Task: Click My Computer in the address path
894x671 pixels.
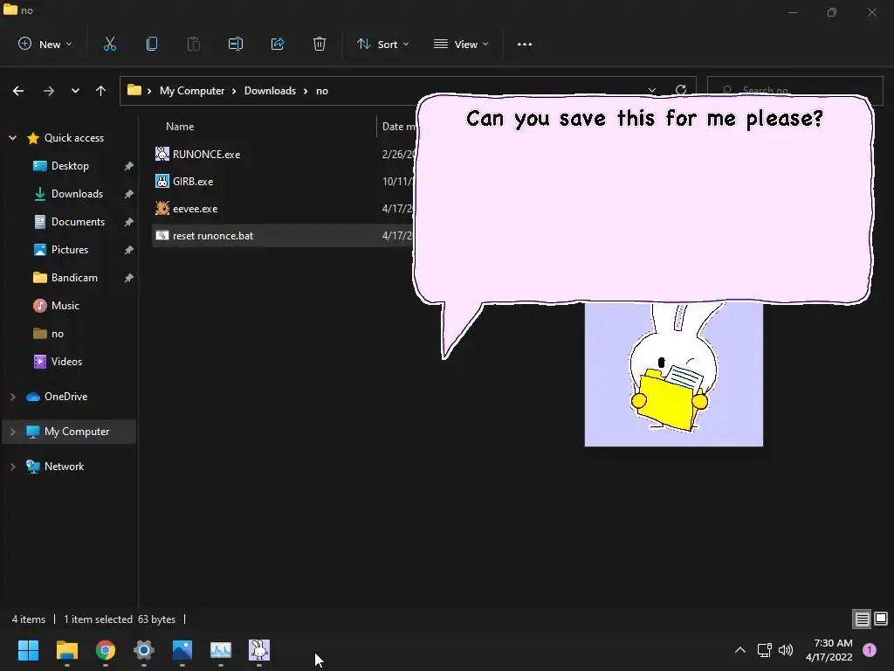Action: point(192,91)
